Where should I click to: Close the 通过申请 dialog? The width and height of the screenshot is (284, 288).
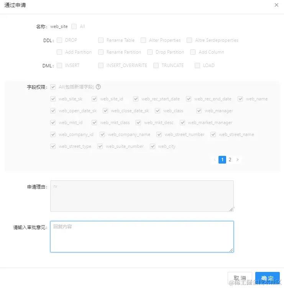point(276,5)
